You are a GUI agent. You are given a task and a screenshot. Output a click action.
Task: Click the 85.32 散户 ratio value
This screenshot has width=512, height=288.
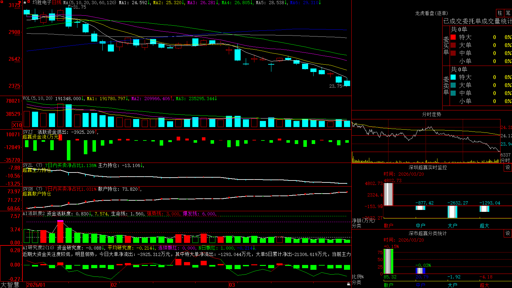[390, 277]
